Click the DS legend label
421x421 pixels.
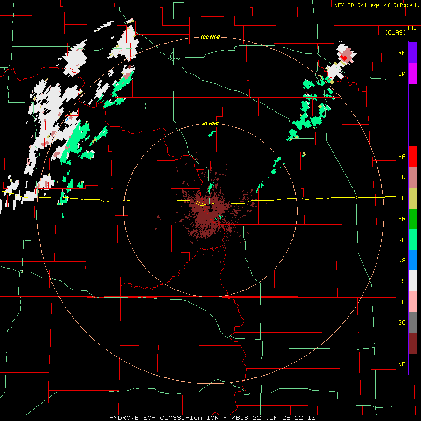(x=402, y=281)
